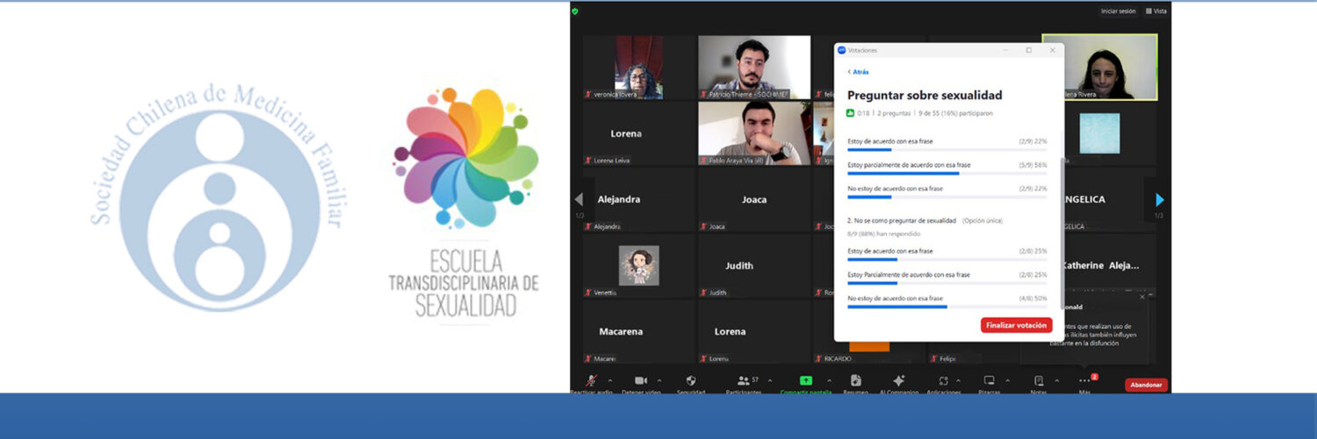Expand video options arrow next to camera
1317x439 pixels.
point(659,380)
